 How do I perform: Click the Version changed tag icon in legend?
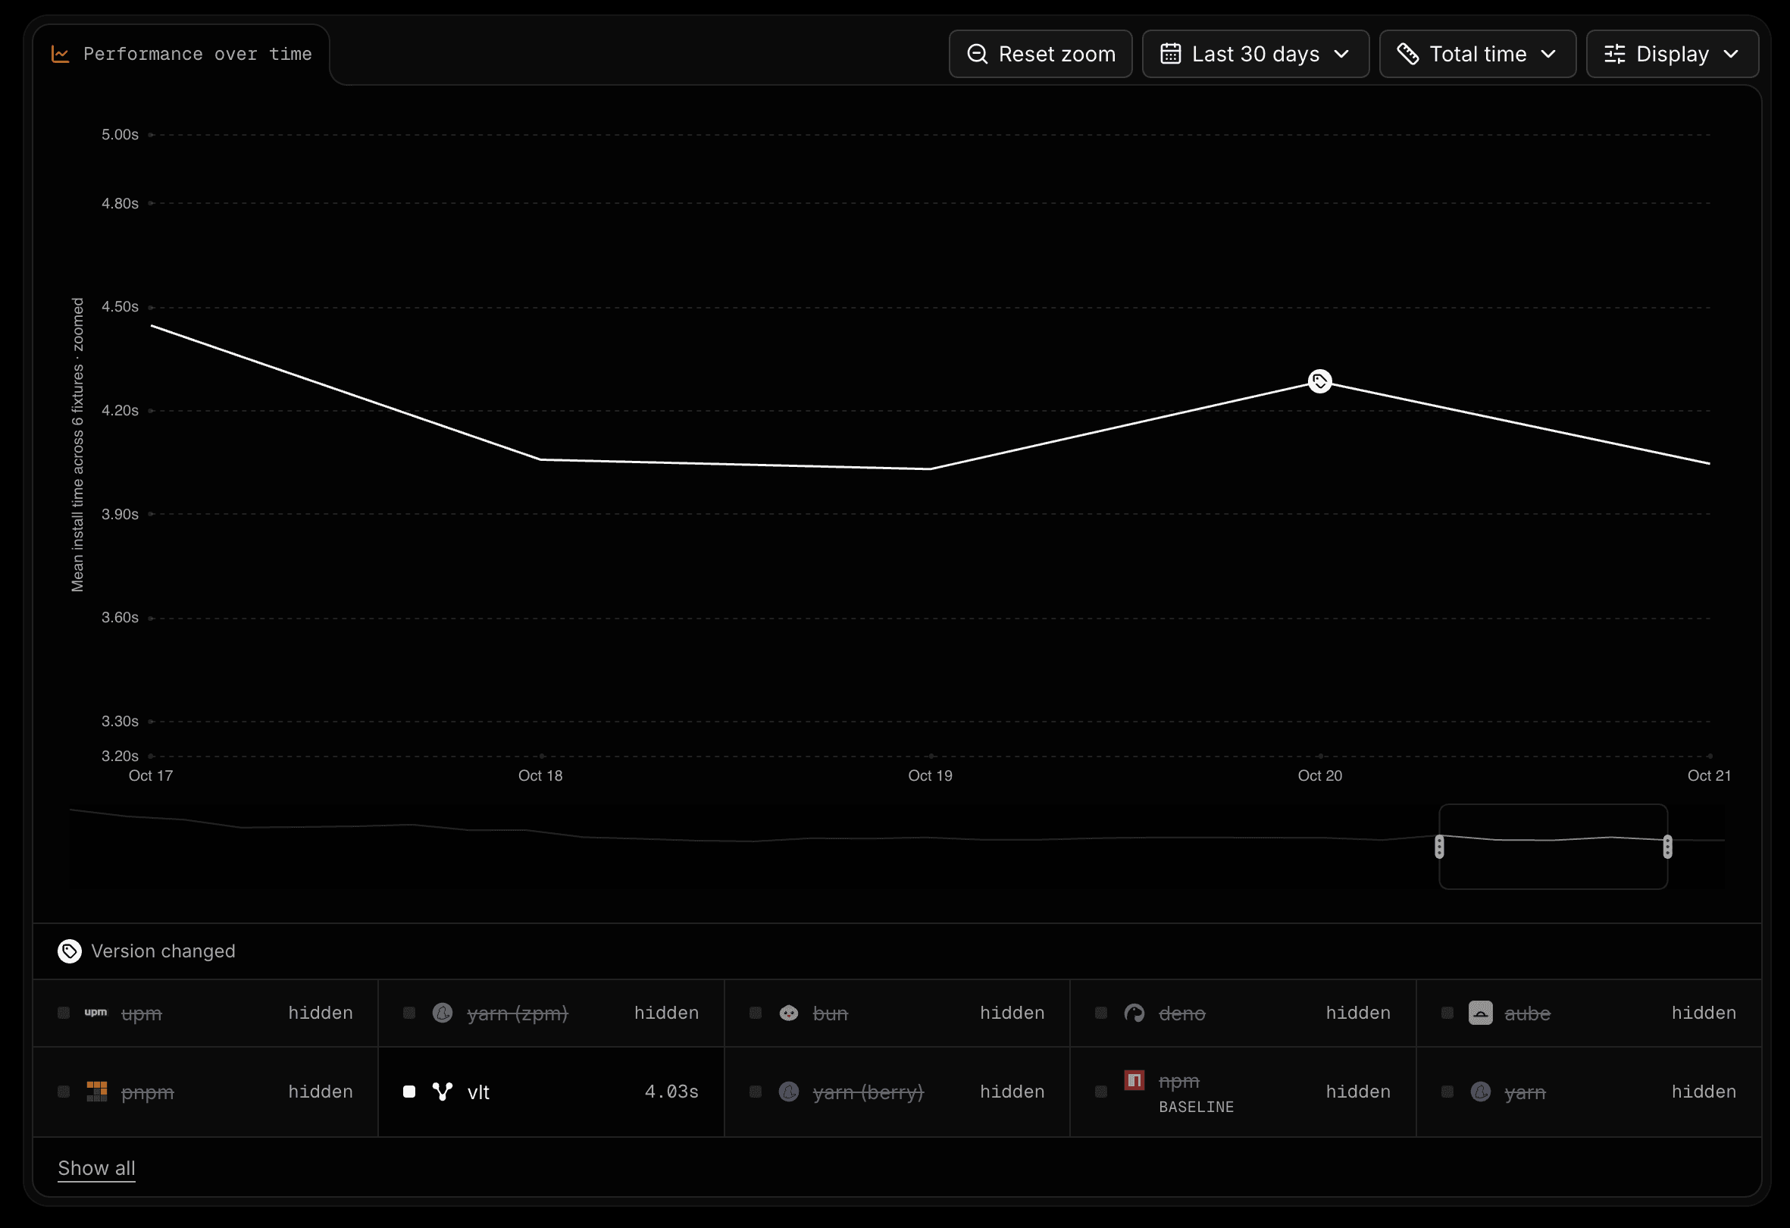pyautogui.click(x=69, y=951)
